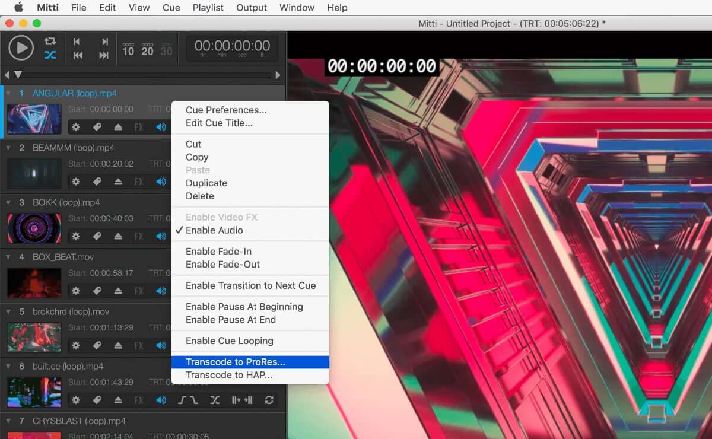The image size is (712, 439).
Task: Click Transcode to ProRes... menu entry
Action: pyautogui.click(x=250, y=362)
